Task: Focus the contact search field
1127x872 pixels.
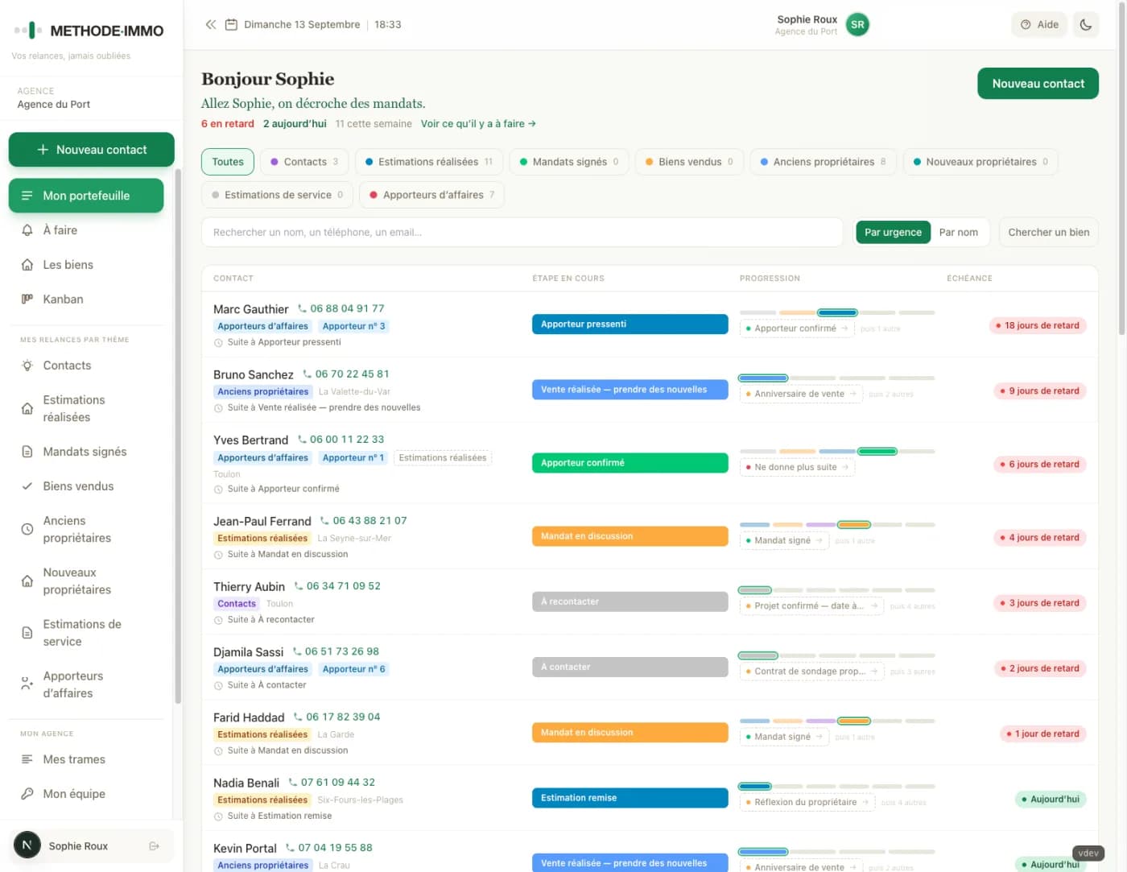Action: (522, 233)
